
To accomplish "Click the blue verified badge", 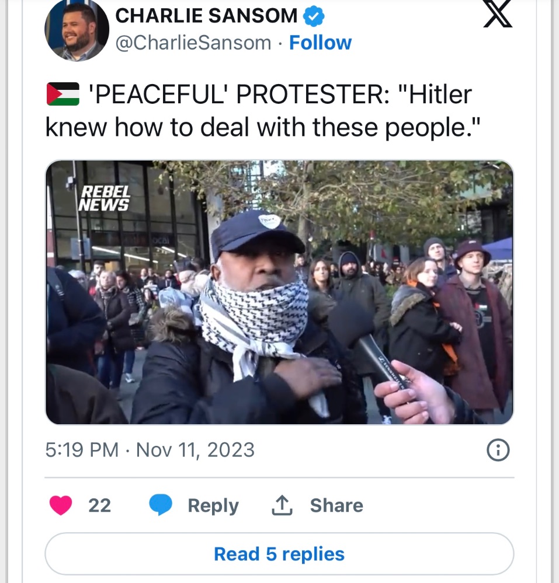I will click(x=313, y=16).
